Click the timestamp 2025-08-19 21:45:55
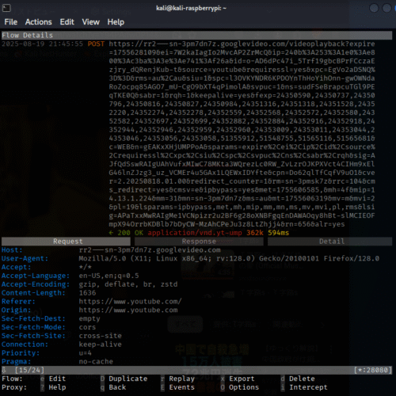396x396 pixels. (x=42, y=44)
